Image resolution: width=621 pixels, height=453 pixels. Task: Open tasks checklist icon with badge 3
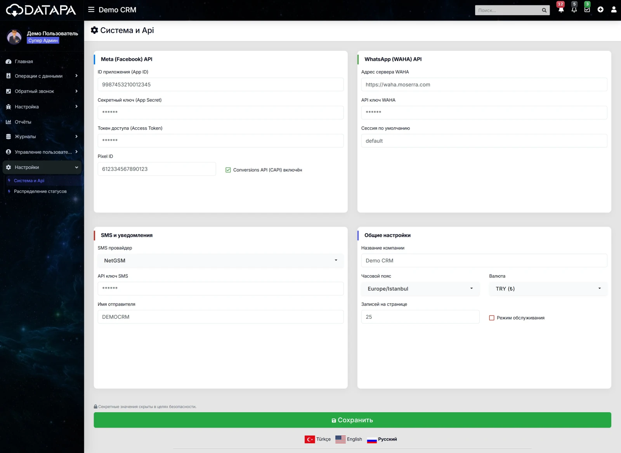pyautogui.click(x=587, y=9)
